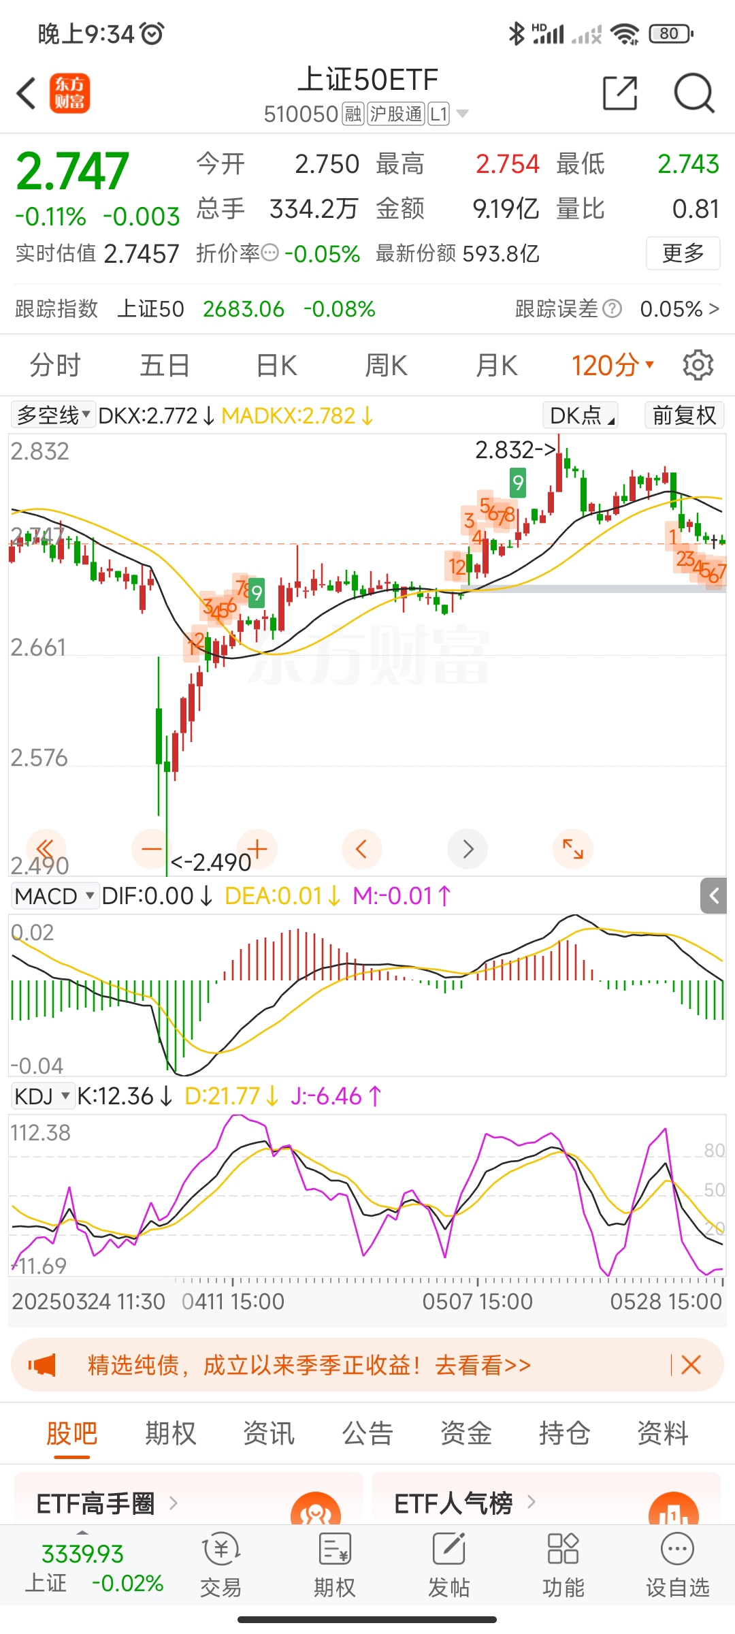
Task: Tap the DKX:2.772 indicator value
Action: pyautogui.click(x=156, y=415)
